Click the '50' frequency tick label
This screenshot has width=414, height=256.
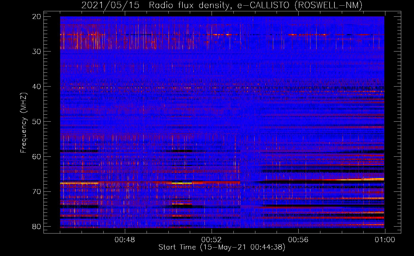click(37, 121)
